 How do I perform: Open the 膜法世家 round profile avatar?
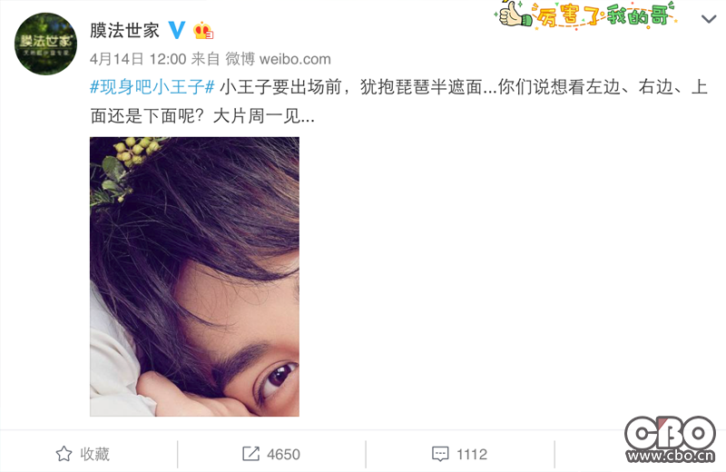coord(45,44)
